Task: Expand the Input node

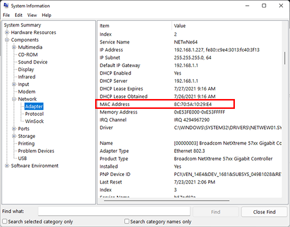Action: pyautogui.click(x=14, y=85)
